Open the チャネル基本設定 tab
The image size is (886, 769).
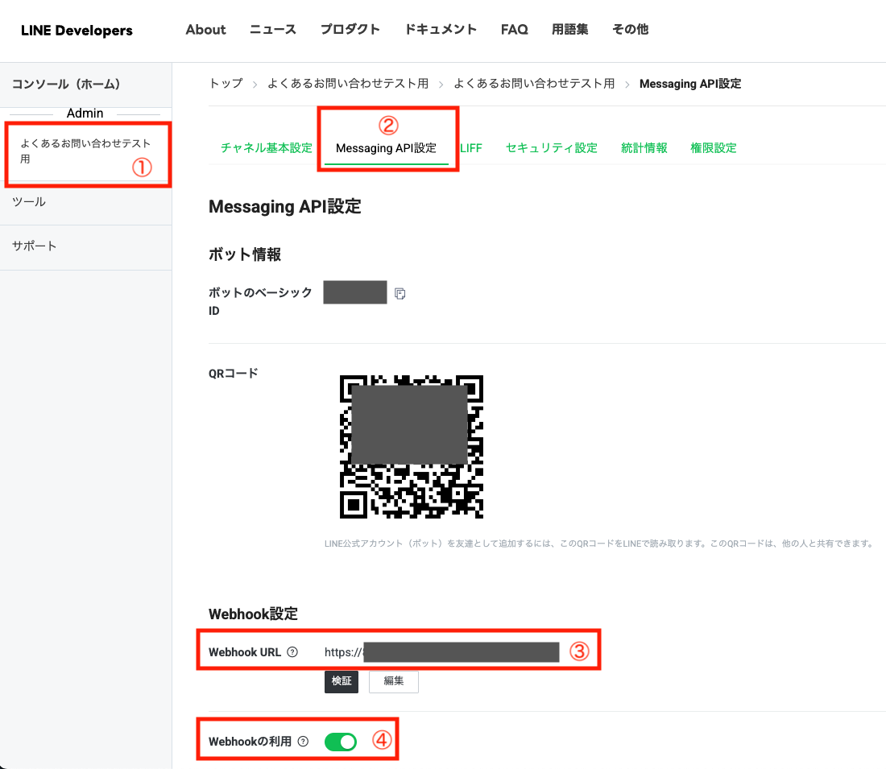tap(266, 148)
